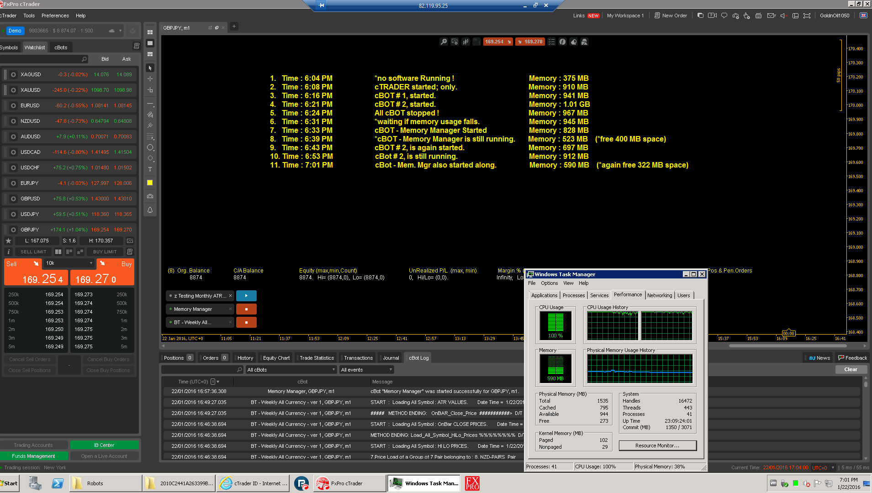
Task: Select the Fibonacci tools icon
Action: coord(150,136)
